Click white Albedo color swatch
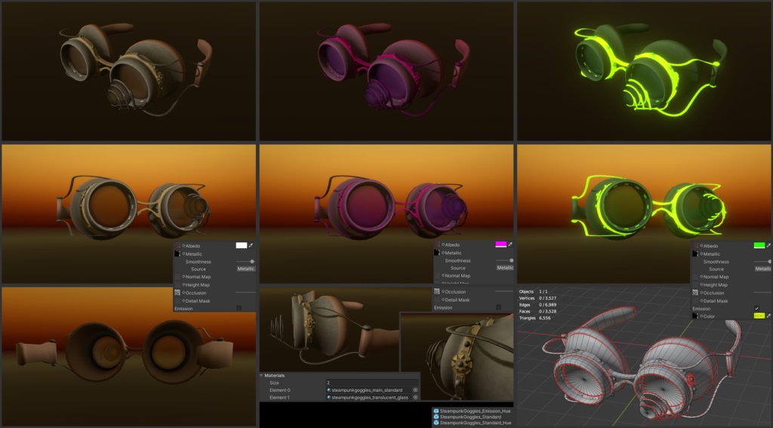The height and width of the screenshot is (428, 773). pyautogui.click(x=242, y=245)
